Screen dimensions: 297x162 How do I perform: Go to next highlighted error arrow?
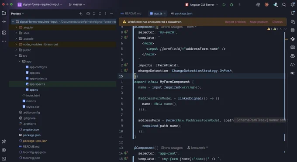pos(286,29)
